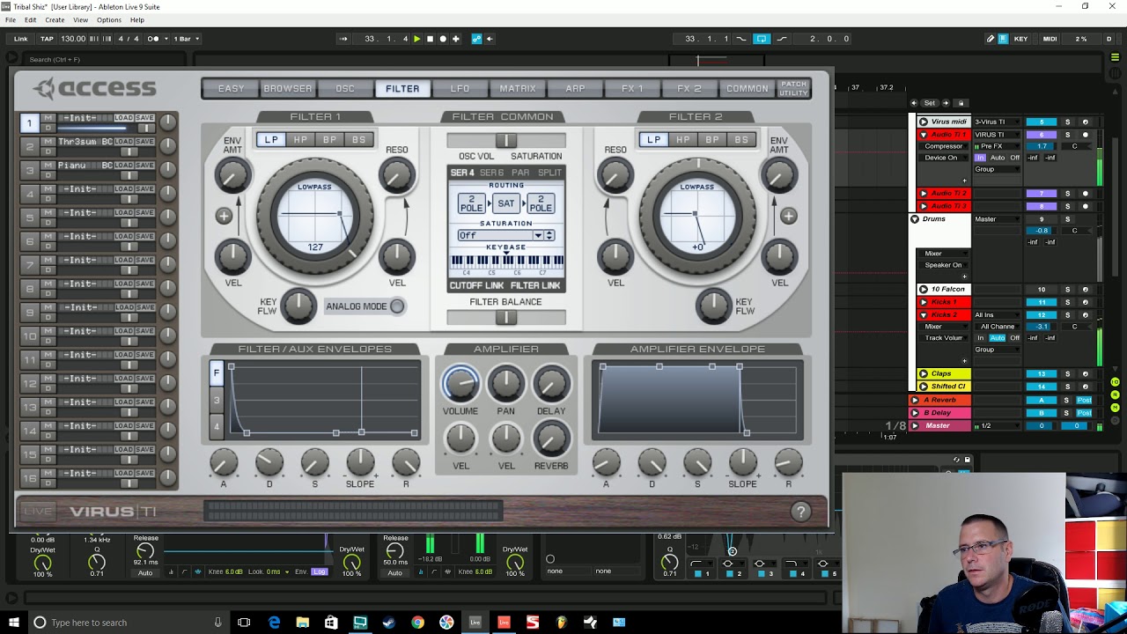This screenshot has height=634, width=1127.
Task: Open the FX 1 tab
Action: click(632, 88)
